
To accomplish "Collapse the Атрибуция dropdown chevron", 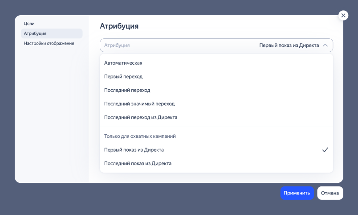I will click(325, 45).
